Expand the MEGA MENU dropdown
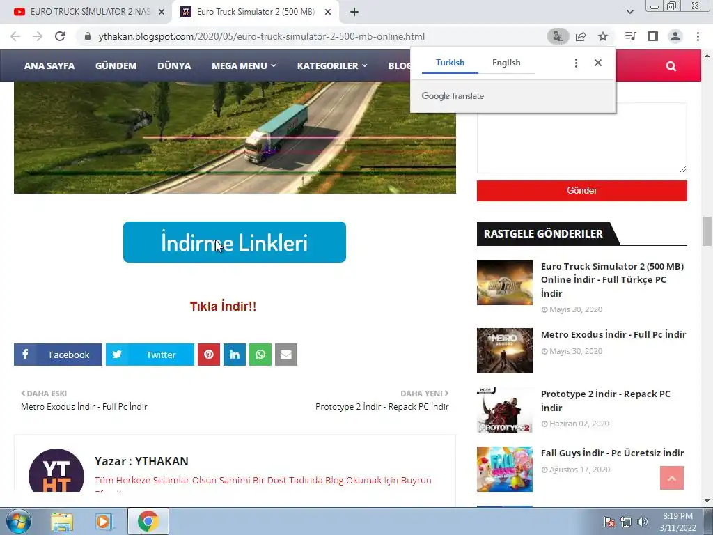This screenshot has width=713, height=535. click(x=244, y=66)
